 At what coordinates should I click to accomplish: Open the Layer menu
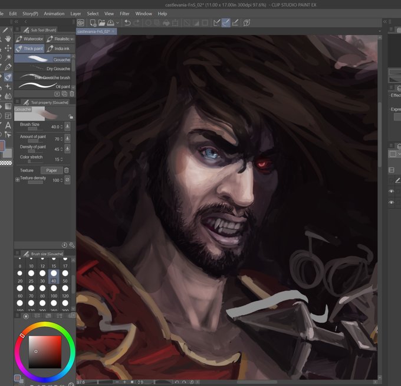click(75, 14)
